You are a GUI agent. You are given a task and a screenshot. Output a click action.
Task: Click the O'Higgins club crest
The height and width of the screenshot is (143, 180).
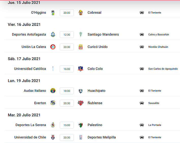click(x=53, y=13)
